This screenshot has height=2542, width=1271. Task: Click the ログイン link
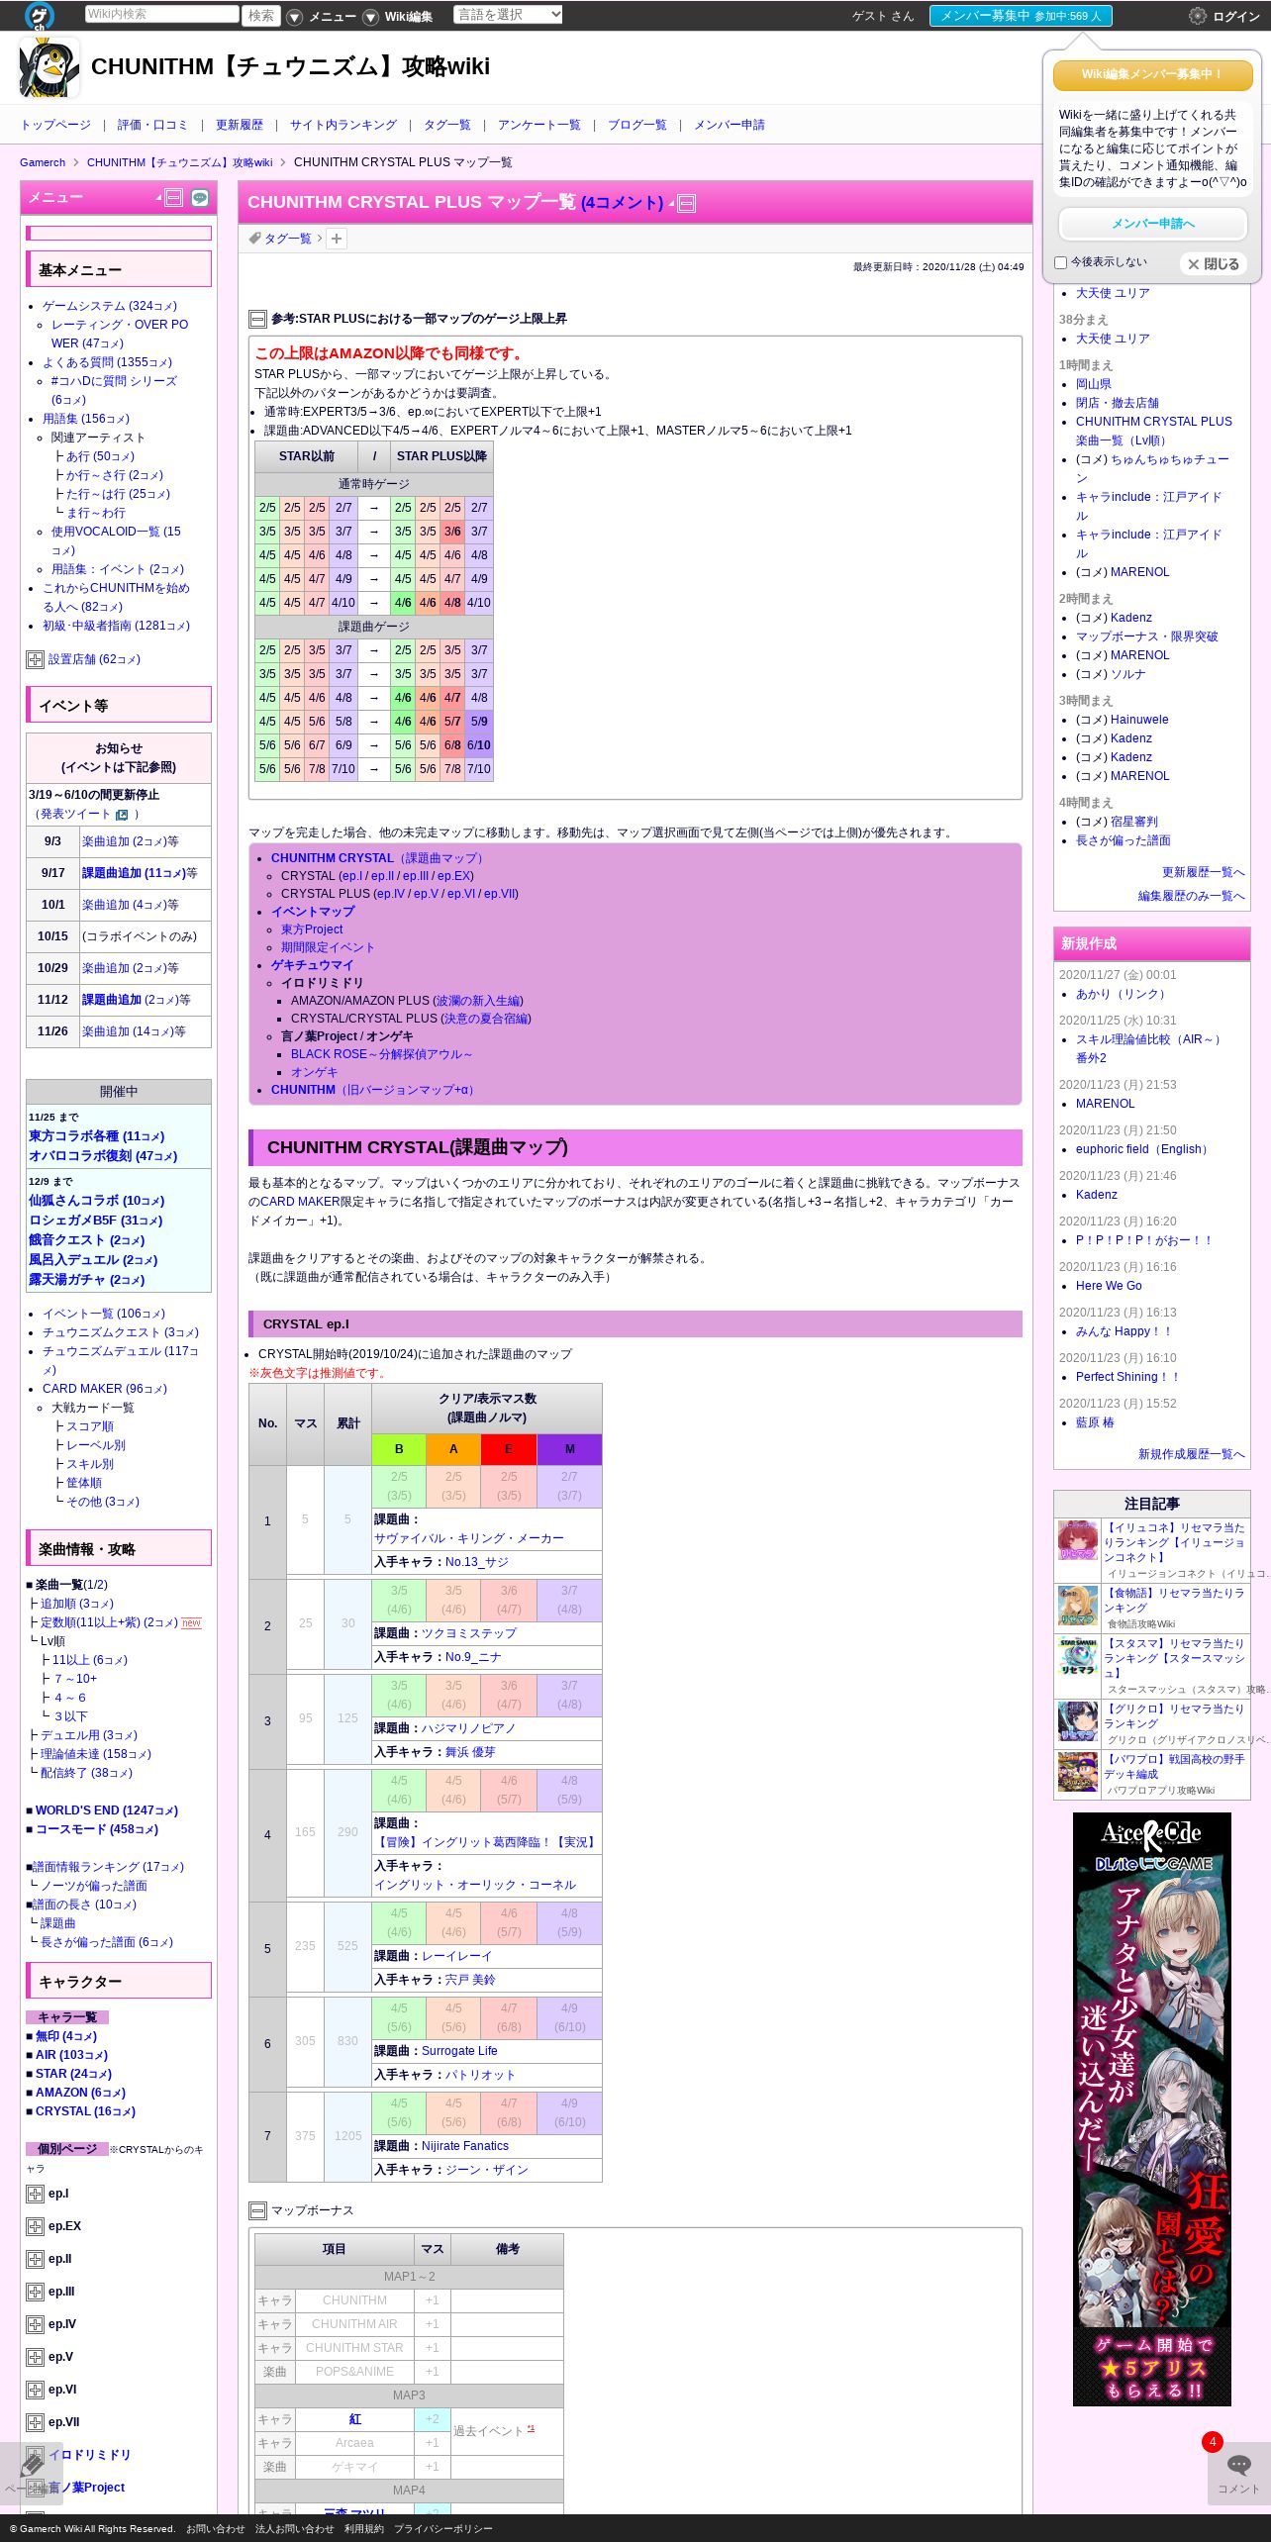1236,17
